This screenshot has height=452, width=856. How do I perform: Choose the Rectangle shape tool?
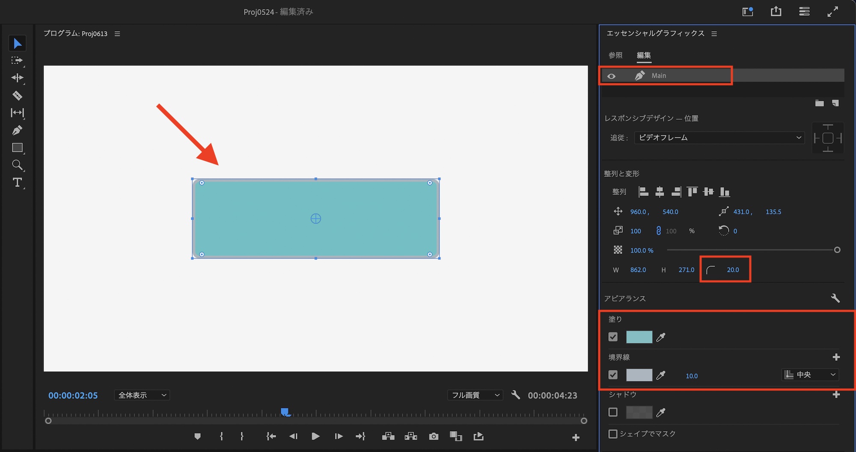[17, 148]
